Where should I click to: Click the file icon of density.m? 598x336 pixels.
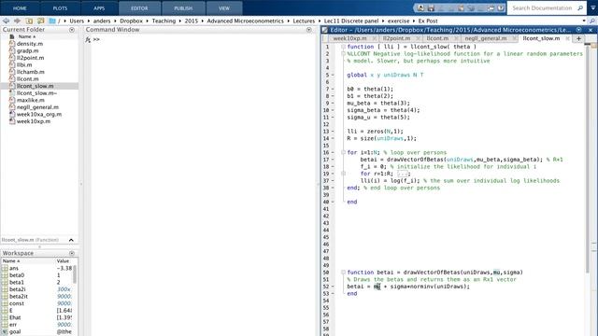(12, 44)
